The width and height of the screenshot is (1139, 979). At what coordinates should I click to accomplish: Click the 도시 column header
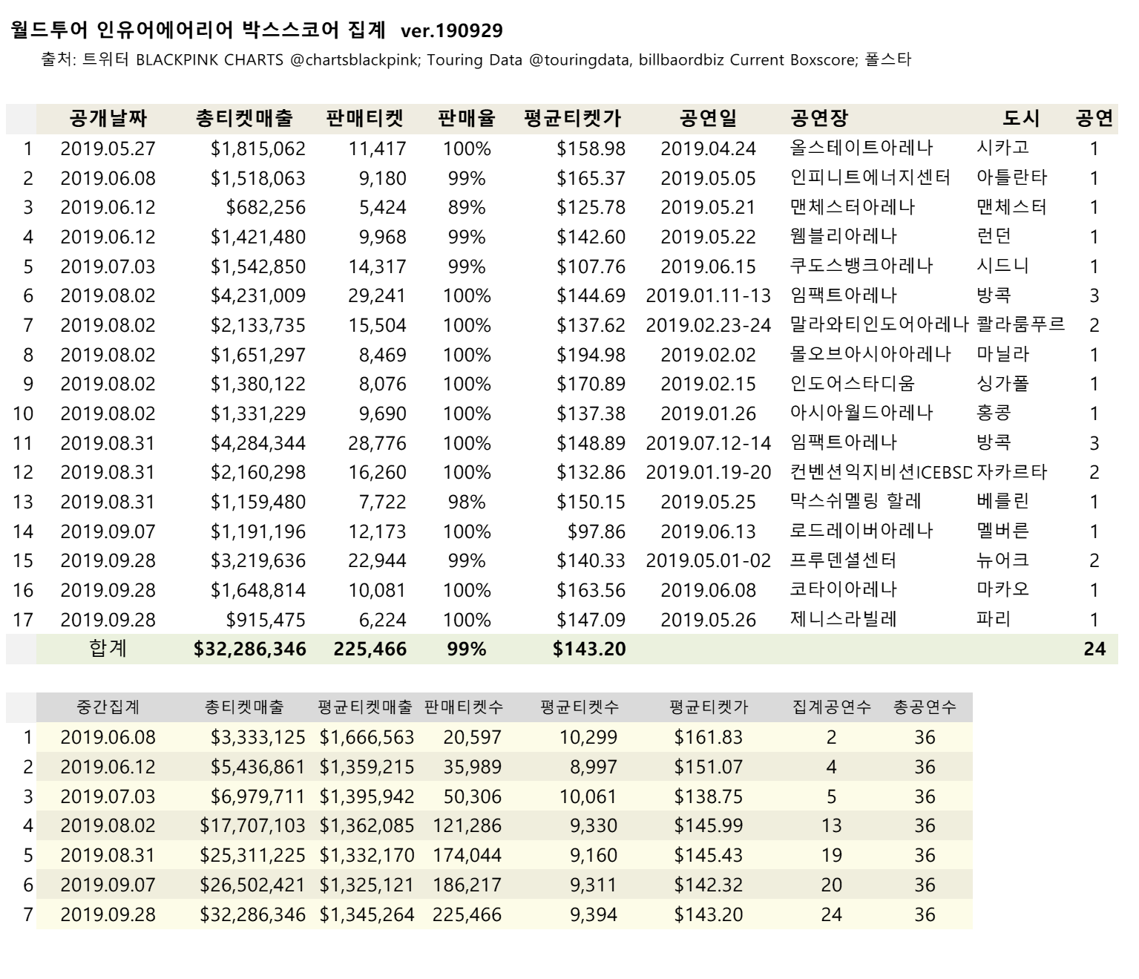1022,118
